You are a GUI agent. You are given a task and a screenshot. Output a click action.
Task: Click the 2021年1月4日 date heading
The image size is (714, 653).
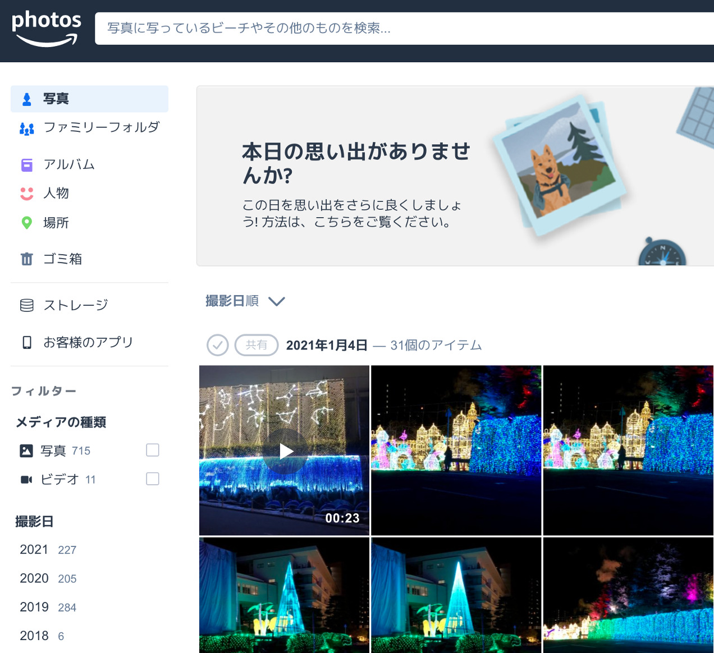pos(327,346)
